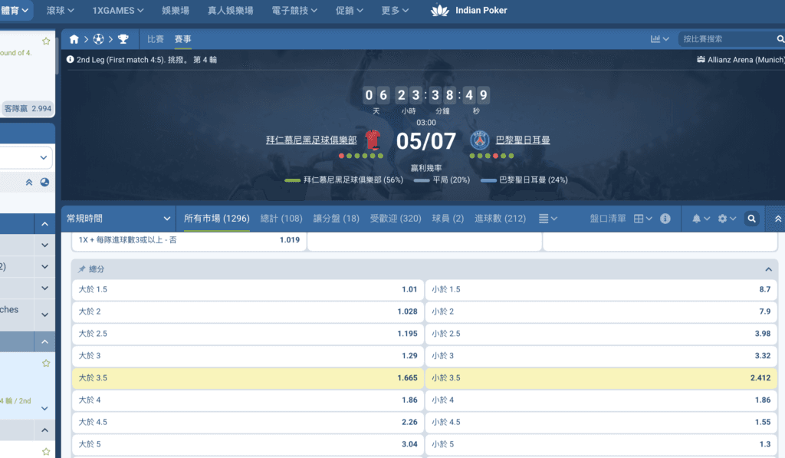The image size is (785, 458).
Task: Bet on 小於 2.5 at 3.98
Action: tap(601, 334)
